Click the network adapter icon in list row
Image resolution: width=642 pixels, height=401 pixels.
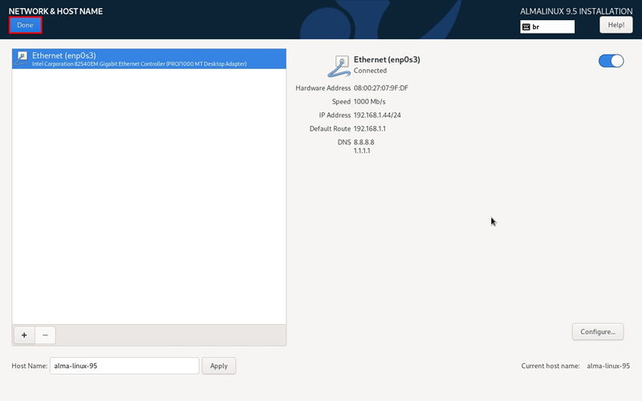tap(22, 59)
